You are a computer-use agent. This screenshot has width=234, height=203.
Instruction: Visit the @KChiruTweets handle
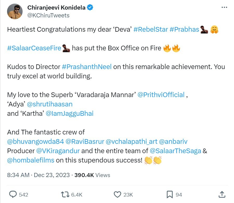(x=48, y=15)
